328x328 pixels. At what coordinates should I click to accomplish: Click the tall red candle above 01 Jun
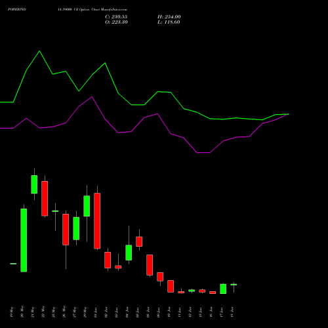coord(97,221)
